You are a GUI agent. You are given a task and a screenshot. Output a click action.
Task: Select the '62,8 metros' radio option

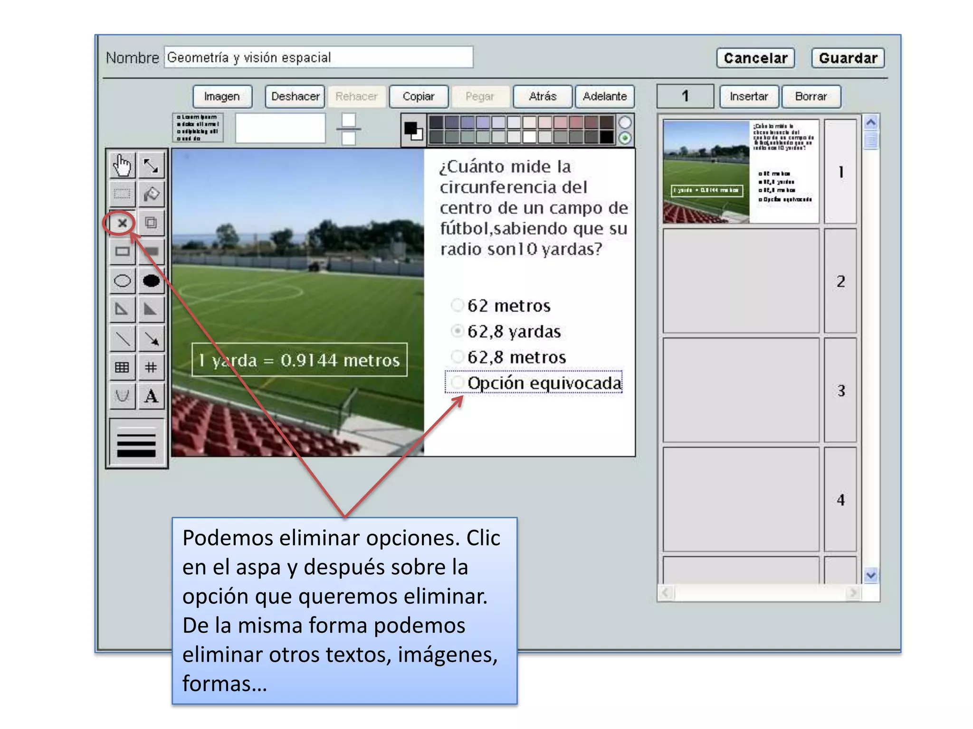pos(457,356)
